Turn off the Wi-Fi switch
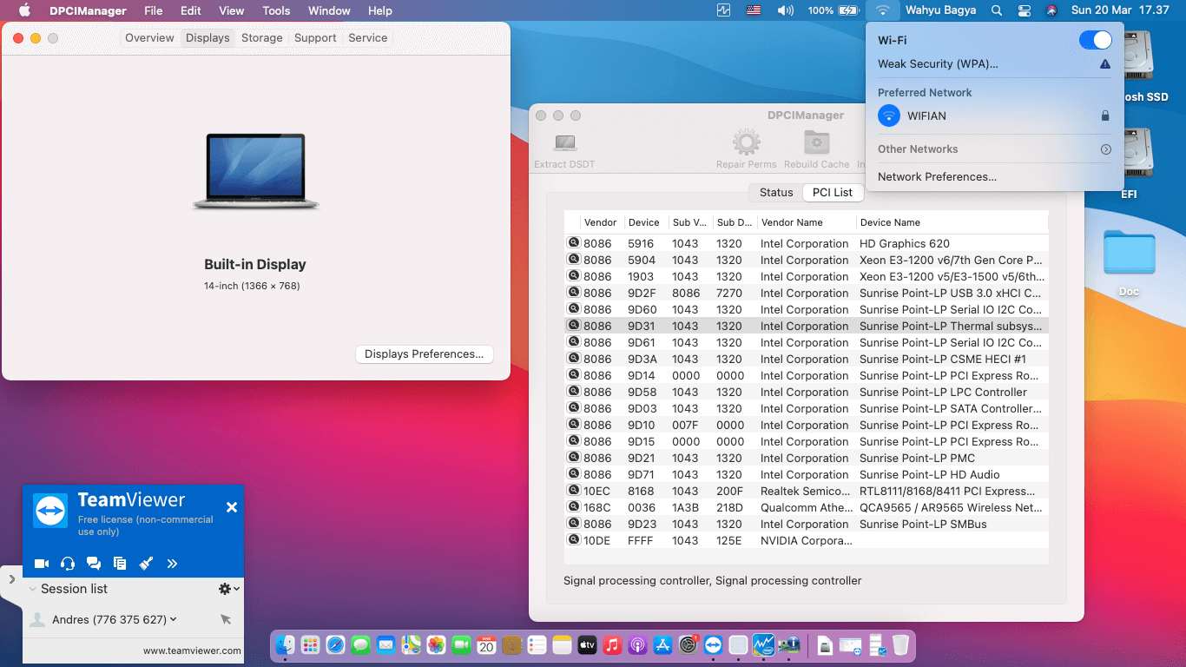 [x=1096, y=40]
